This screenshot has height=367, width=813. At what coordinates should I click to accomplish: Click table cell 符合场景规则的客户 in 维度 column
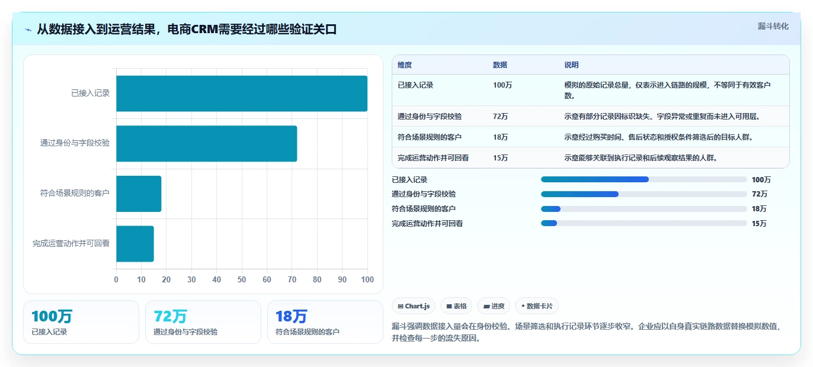(x=430, y=137)
